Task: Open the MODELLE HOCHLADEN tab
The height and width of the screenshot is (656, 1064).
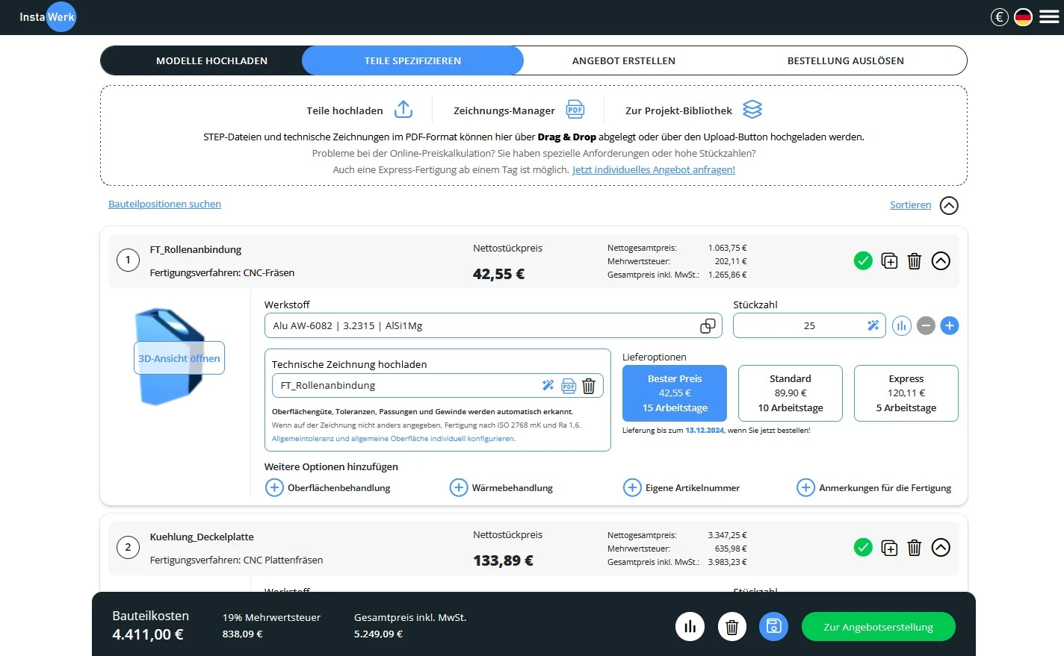Action: (x=211, y=60)
